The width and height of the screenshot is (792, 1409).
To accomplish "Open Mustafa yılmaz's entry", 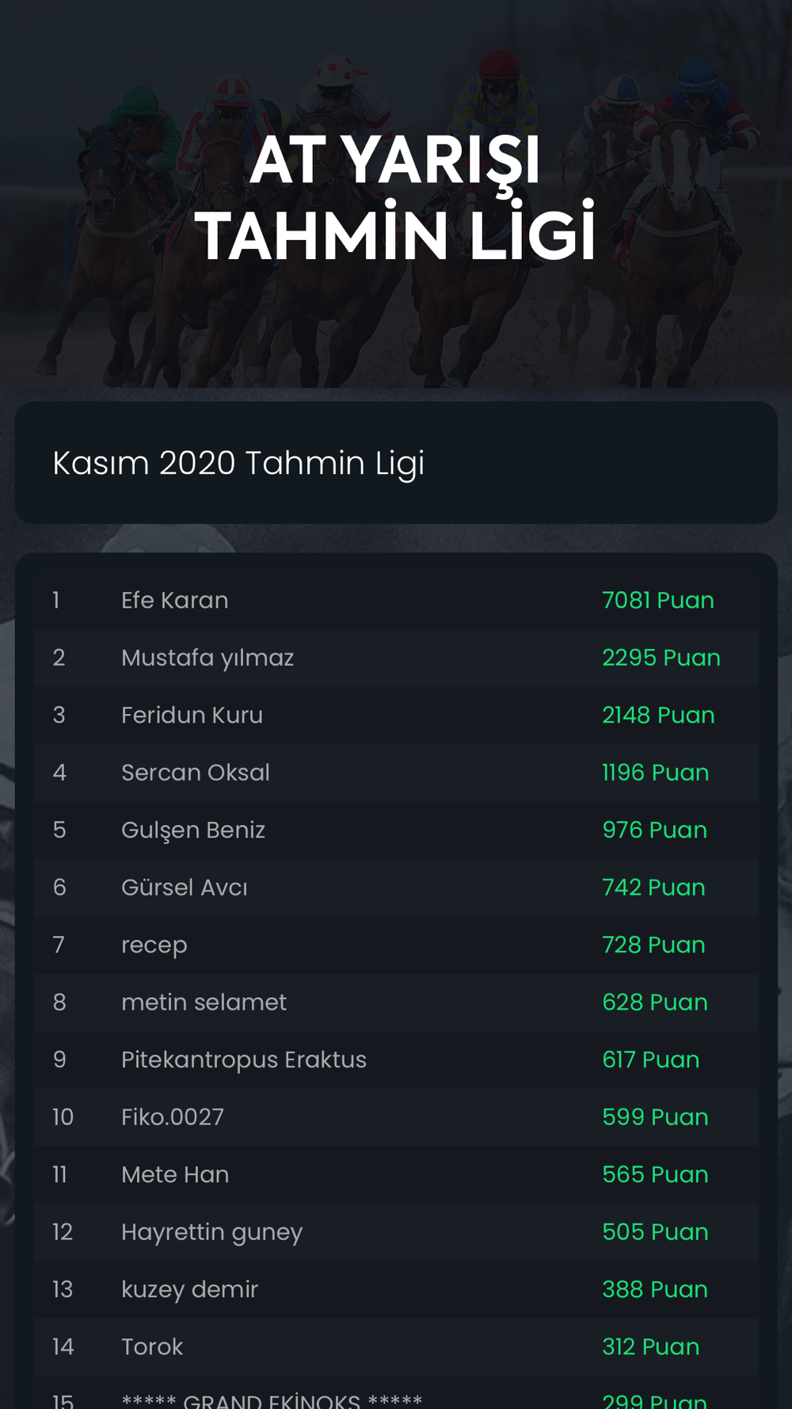I will pyautogui.click(x=396, y=658).
